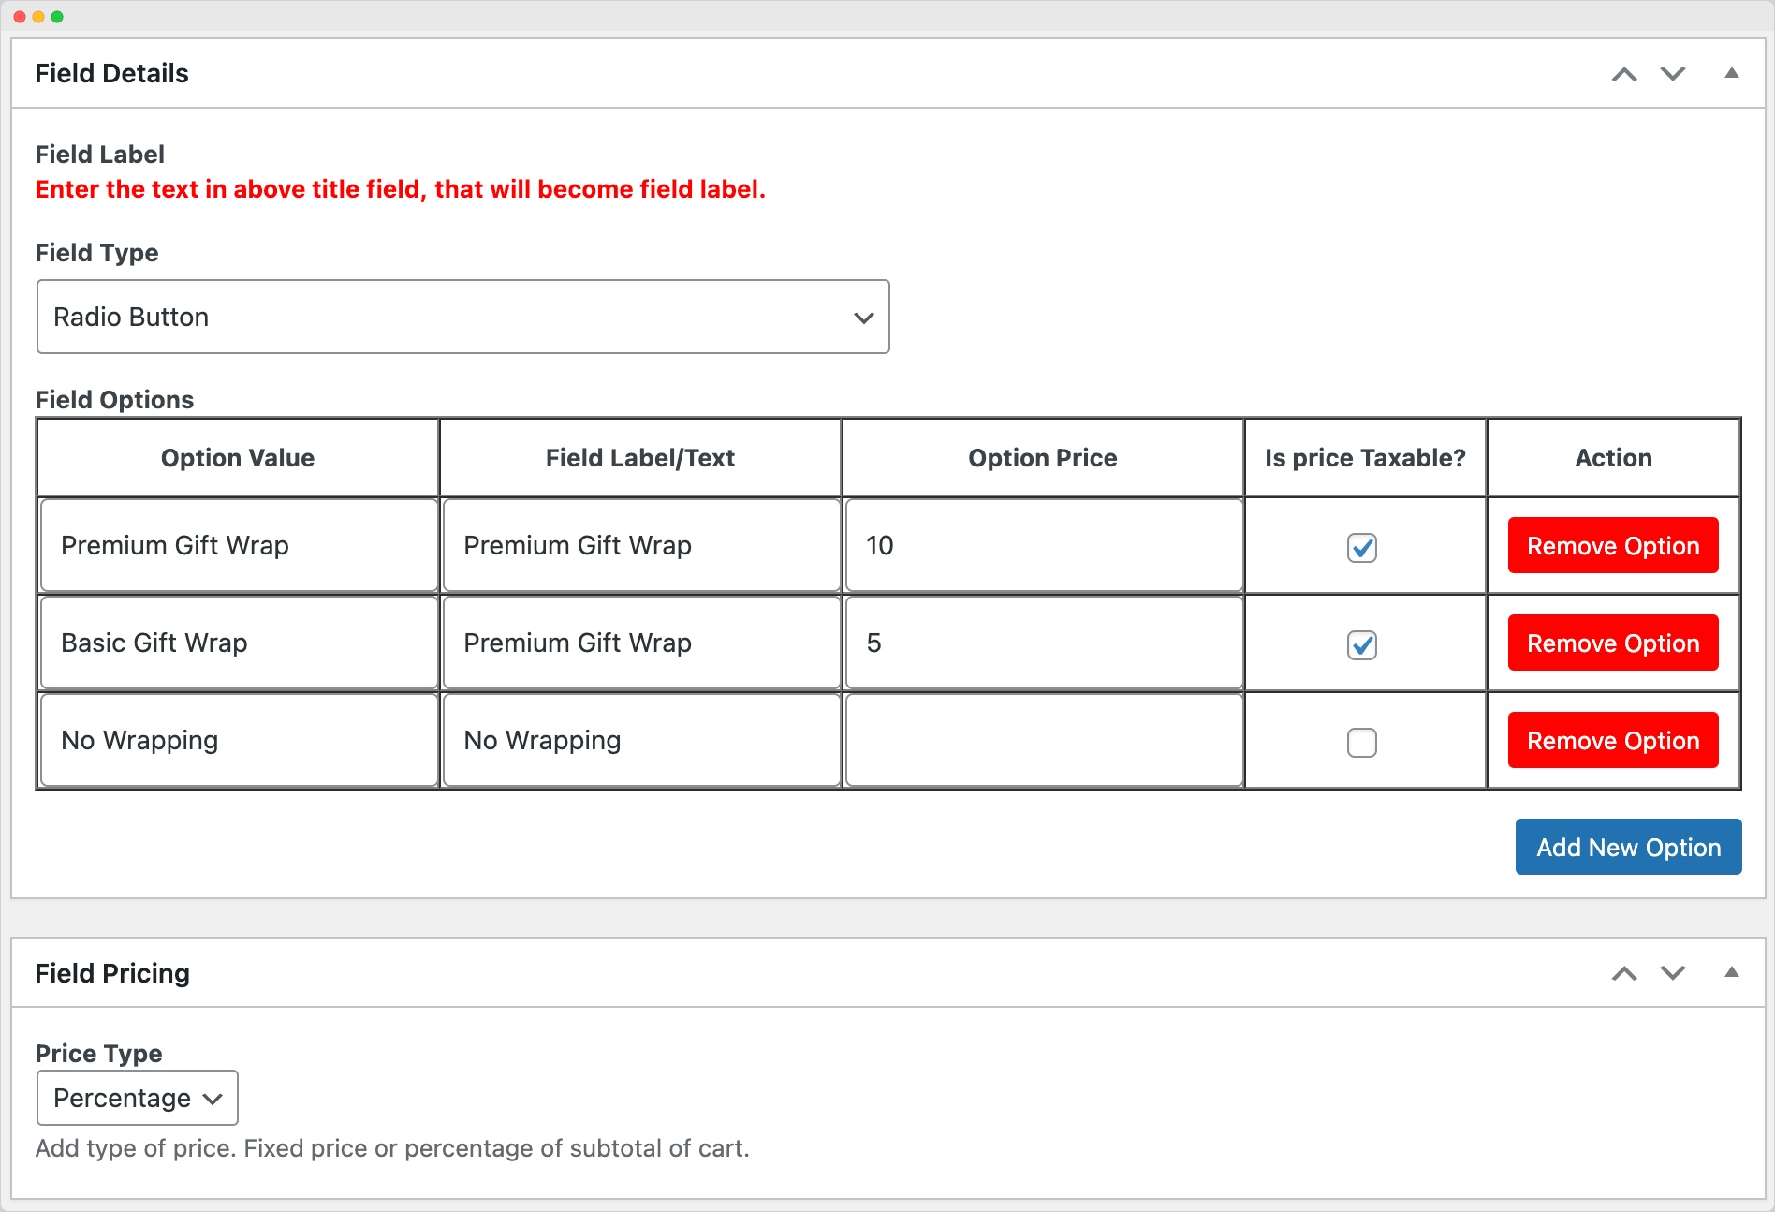Focus the Basic Gift Wrap option value field
The height and width of the screenshot is (1212, 1775).
click(x=239, y=643)
